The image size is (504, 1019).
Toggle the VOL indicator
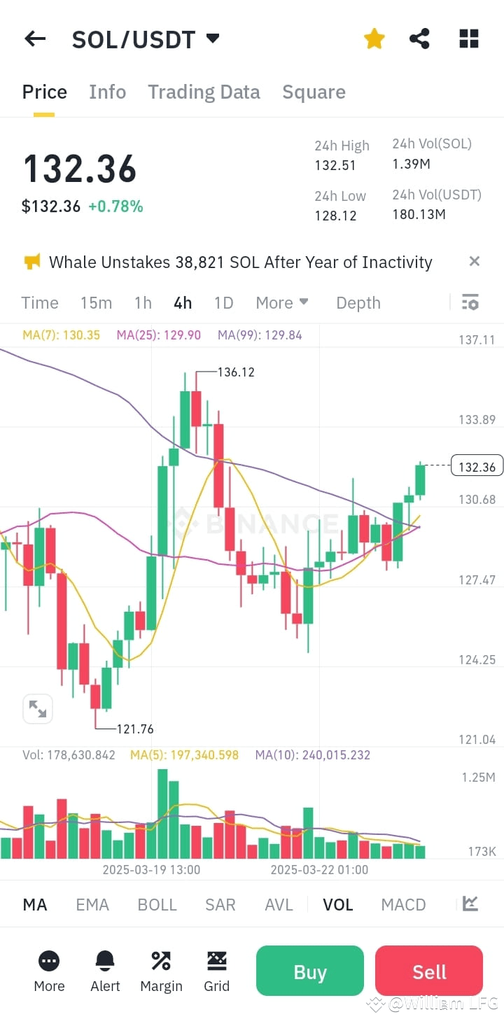[337, 904]
